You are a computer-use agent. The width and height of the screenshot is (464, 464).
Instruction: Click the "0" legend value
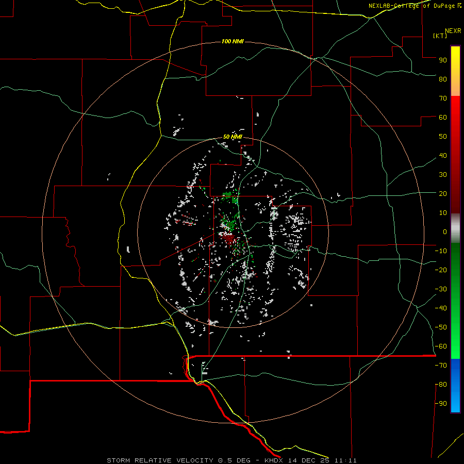click(x=445, y=231)
